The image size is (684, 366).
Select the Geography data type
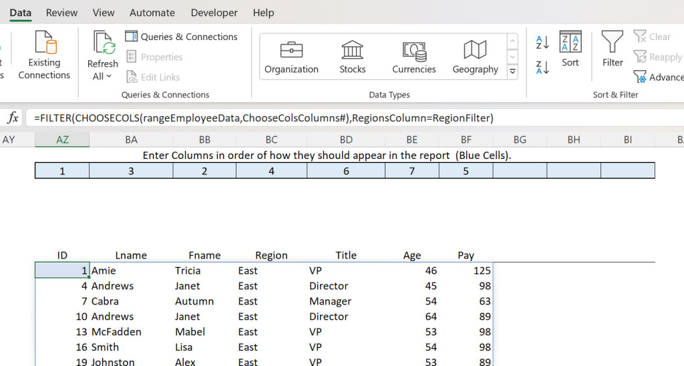coord(475,57)
